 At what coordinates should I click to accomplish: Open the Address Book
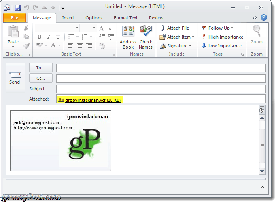click(x=128, y=37)
